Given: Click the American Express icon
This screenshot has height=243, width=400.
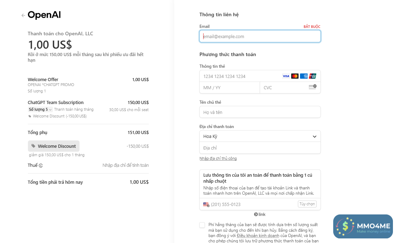Looking at the screenshot, I should pyautogui.click(x=304, y=76).
